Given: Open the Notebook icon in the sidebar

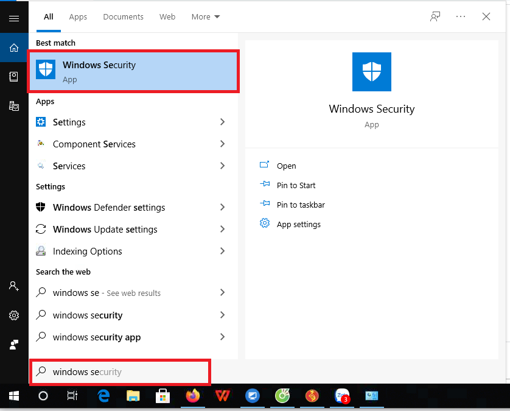Looking at the screenshot, I should (x=13, y=77).
